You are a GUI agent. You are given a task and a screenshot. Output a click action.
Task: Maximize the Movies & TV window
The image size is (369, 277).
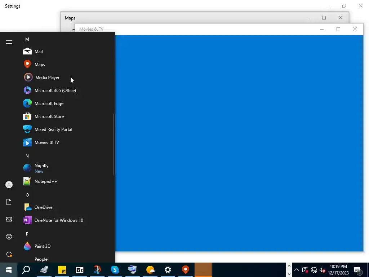[x=338, y=29]
